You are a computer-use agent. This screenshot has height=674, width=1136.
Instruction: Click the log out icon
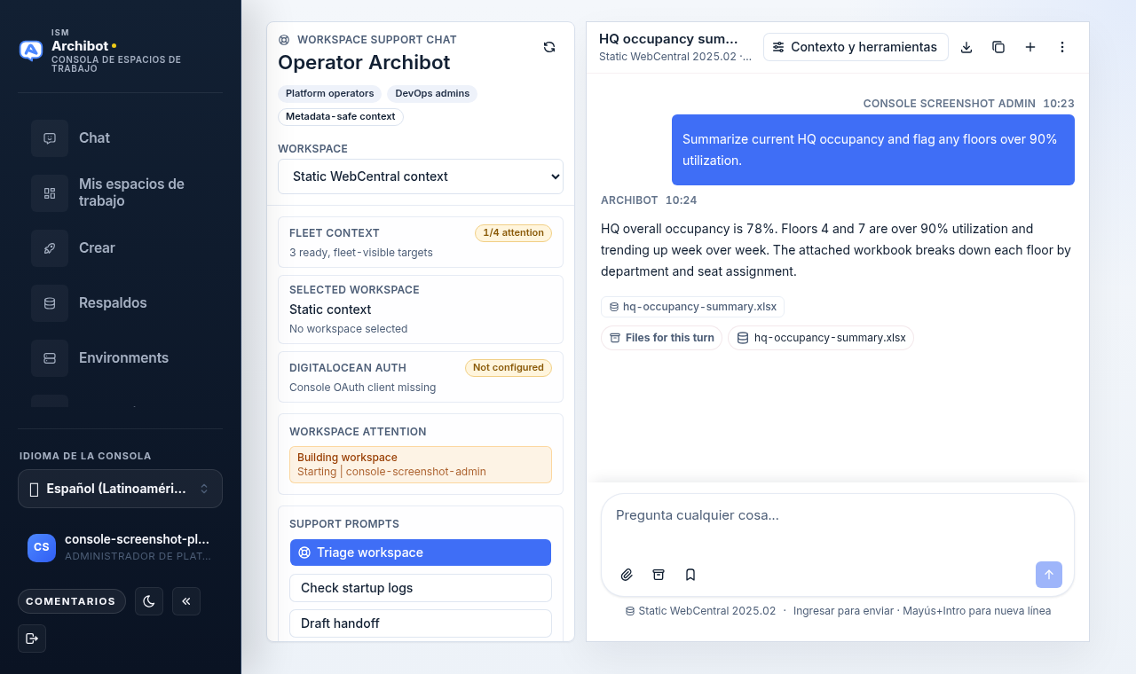(x=32, y=639)
